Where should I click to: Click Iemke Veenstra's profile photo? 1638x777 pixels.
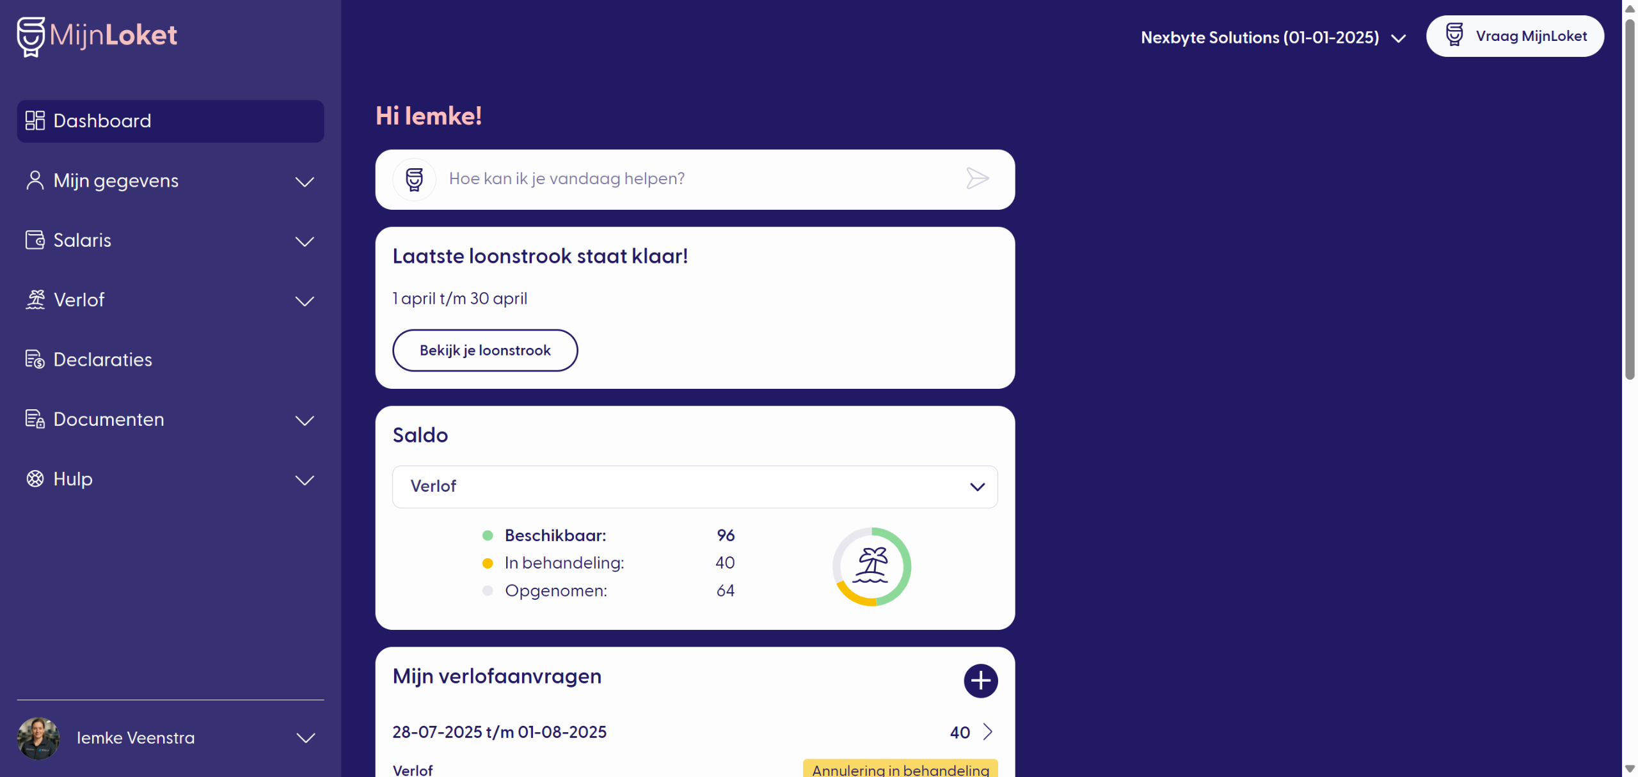point(38,738)
